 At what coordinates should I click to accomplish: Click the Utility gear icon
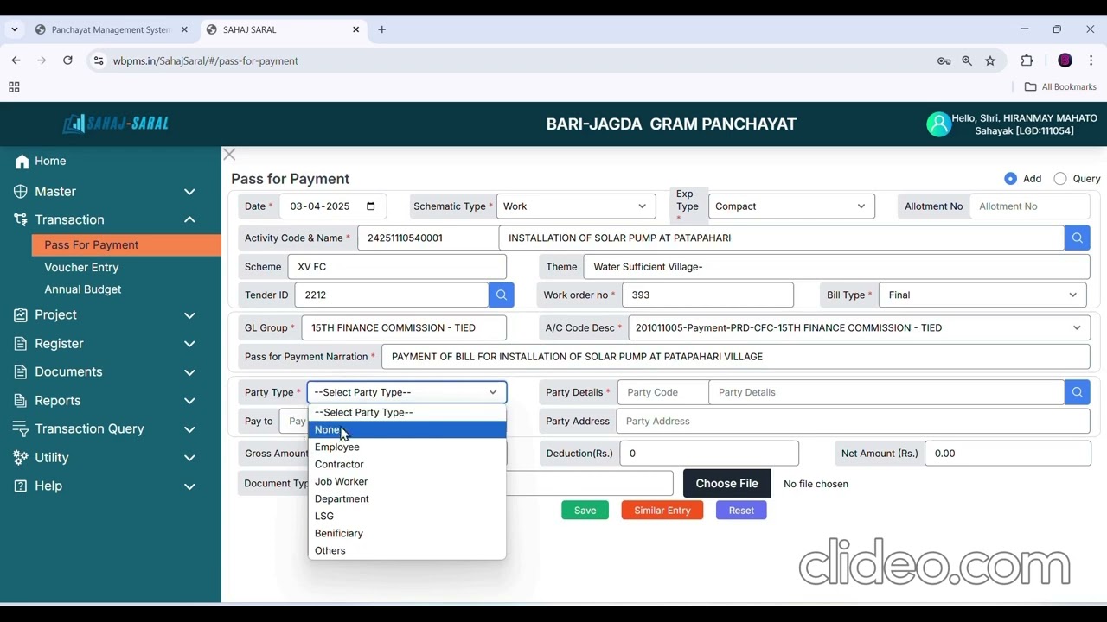21,458
